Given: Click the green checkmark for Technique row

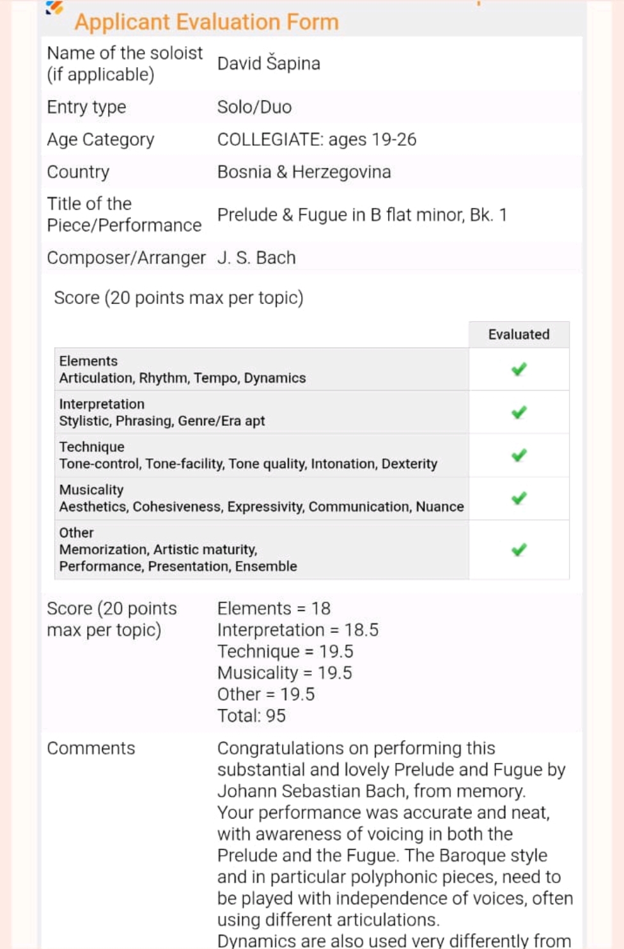Looking at the screenshot, I should (519, 455).
